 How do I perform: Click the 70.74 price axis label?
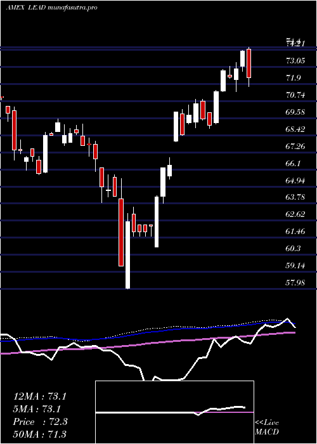coord(295,95)
